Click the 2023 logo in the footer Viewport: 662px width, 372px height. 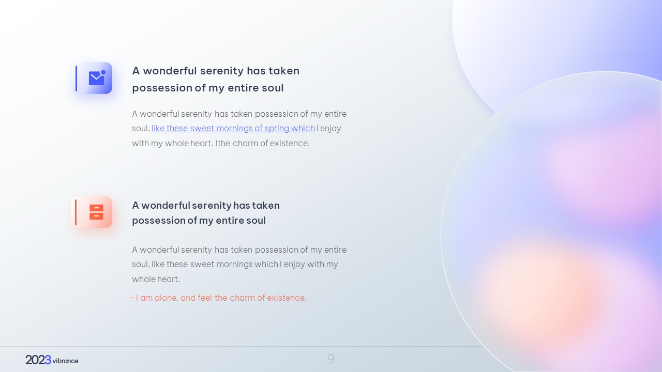(x=38, y=360)
